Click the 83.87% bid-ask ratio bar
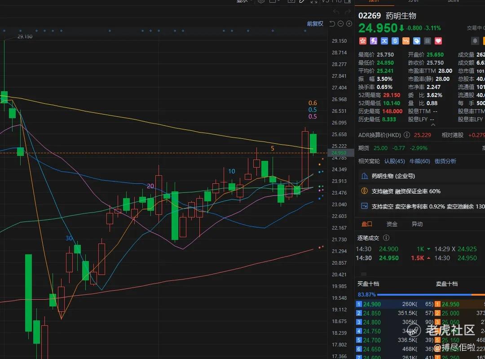 pos(421,295)
